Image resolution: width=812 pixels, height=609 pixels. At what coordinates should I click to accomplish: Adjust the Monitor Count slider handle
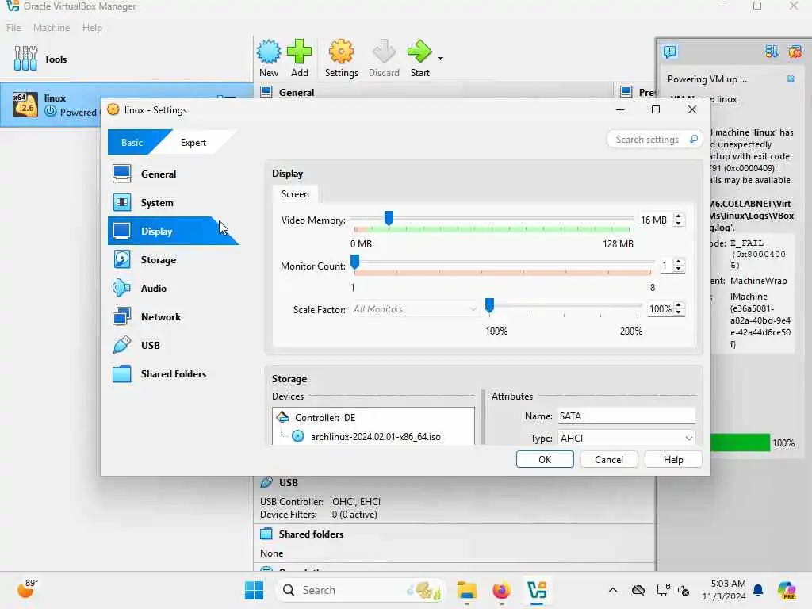point(354,262)
